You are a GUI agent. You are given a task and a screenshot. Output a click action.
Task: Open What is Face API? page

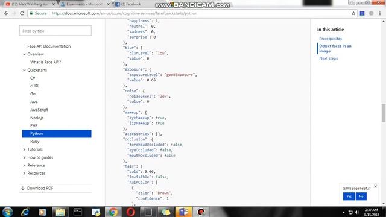pos(46,62)
